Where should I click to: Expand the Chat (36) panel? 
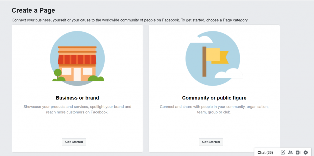[x=265, y=152]
